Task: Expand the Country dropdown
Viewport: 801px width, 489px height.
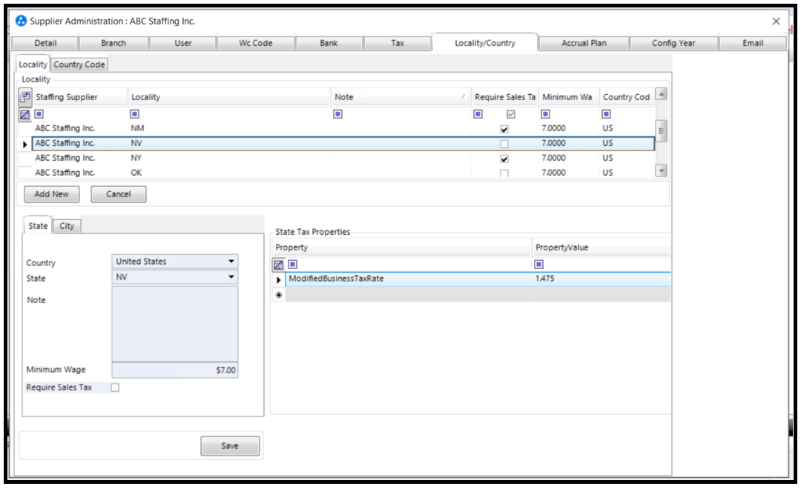Action: (x=231, y=262)
